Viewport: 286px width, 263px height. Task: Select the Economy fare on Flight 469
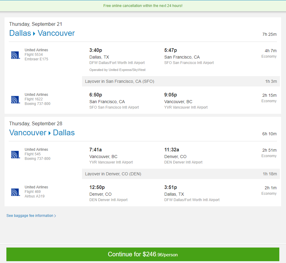[269, 193]
